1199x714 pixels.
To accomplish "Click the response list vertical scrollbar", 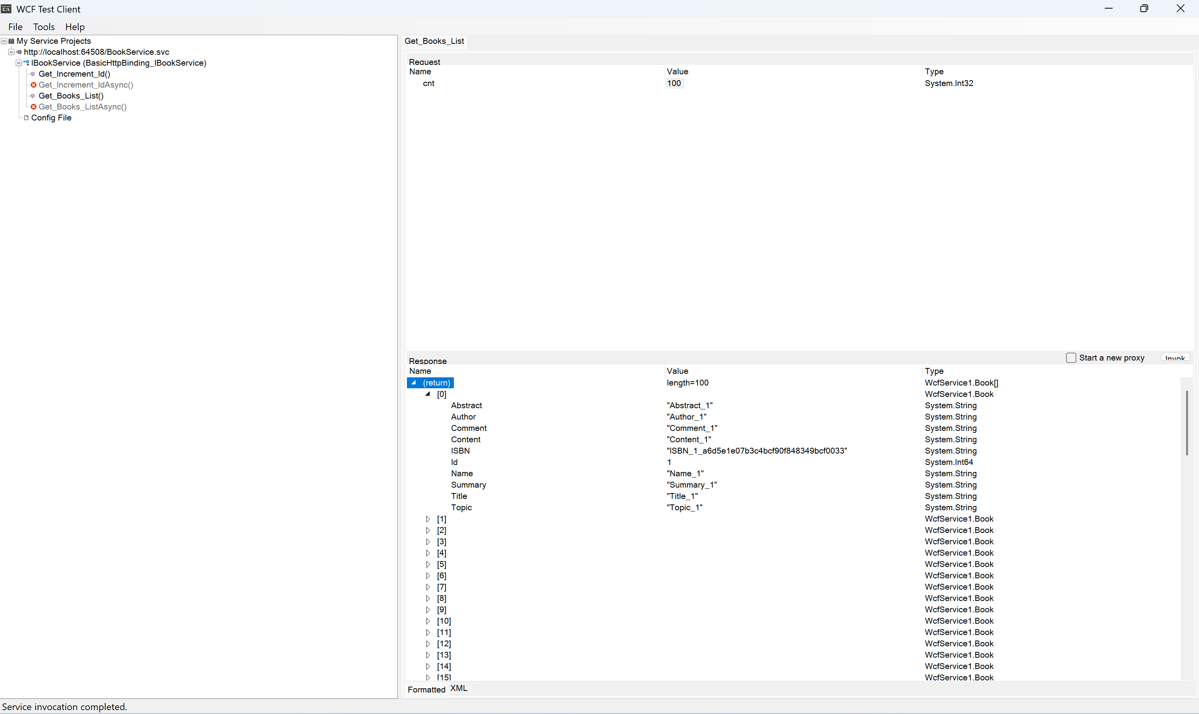I will pos(1186,529).
